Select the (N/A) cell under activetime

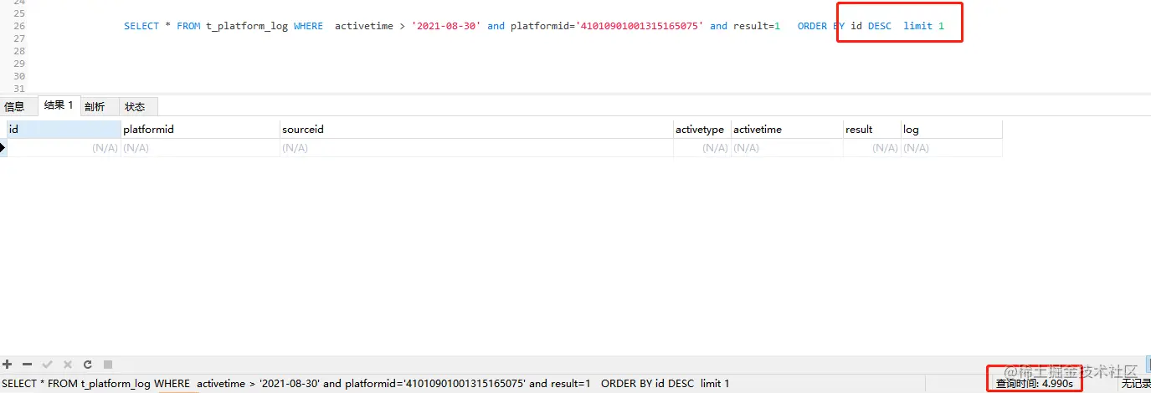pyautogui.click(x=787, y=148)
